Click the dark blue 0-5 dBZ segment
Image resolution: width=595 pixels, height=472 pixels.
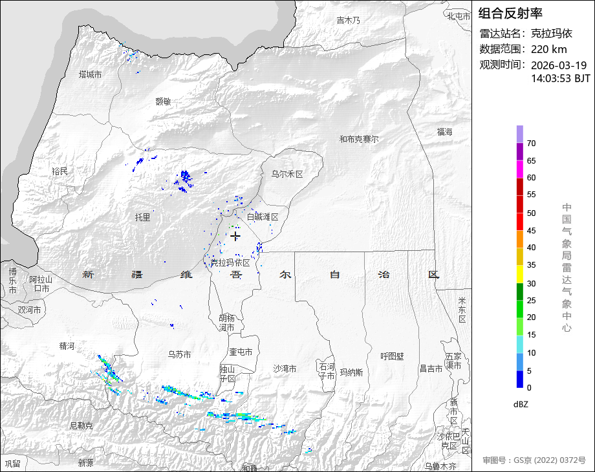pos(520,379)
